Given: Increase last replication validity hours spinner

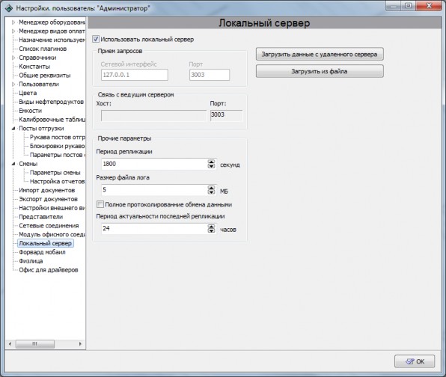Looking at the screenshot, I should 211,227.
